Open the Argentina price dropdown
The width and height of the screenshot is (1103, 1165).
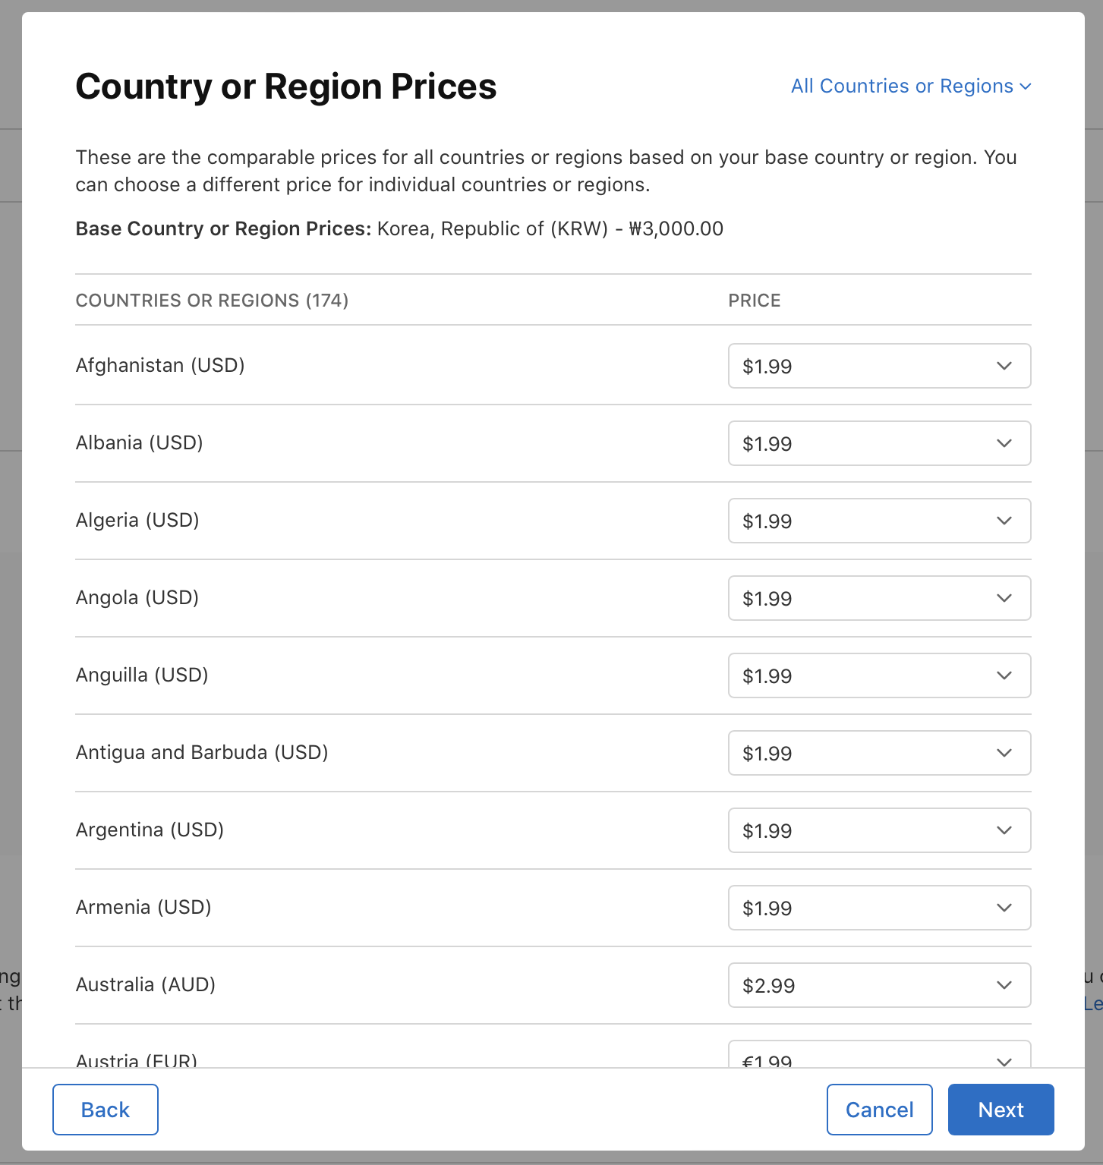coord(878,830)
